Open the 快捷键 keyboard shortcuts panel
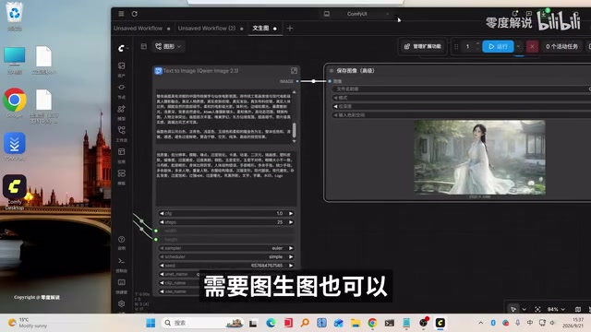The width and height of the screenshot is (591, 332). coord(121,285)
